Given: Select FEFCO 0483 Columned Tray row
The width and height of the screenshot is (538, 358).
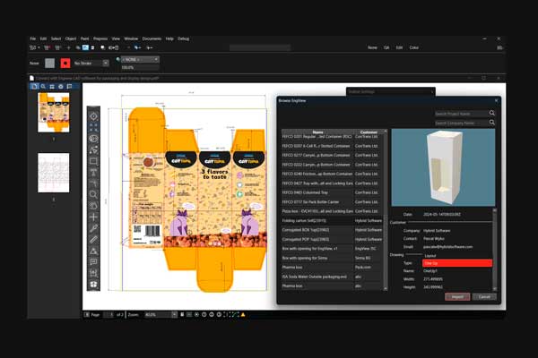Looking at the screenshot, I should (332, 192).
